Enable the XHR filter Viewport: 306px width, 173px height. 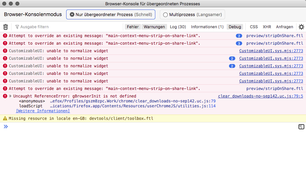coord(267,27)
